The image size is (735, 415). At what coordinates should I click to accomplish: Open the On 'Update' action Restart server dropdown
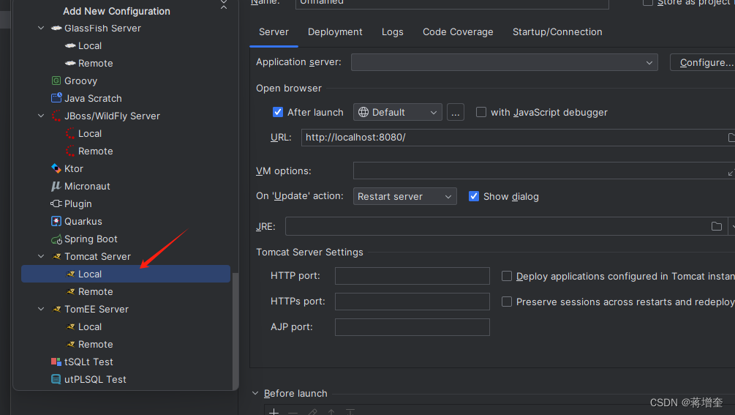point(405,196)
